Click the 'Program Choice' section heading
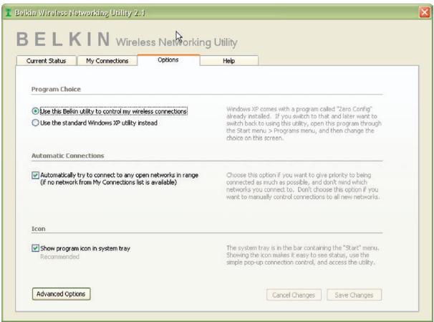The height and width of the screenshot is (322, 434). [x=56, y=89]
